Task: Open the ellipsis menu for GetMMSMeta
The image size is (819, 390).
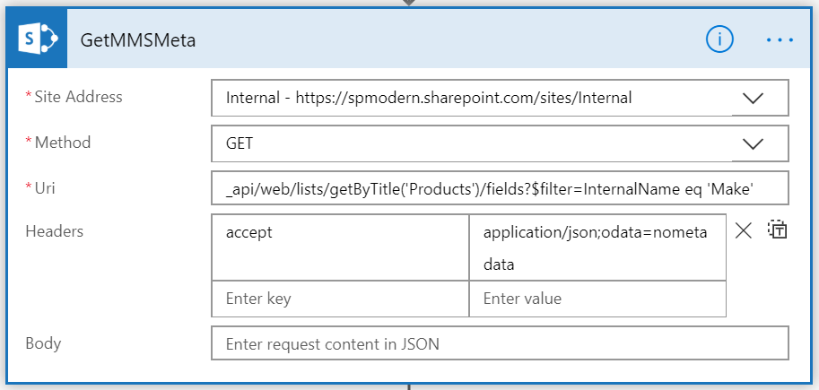Action: click(x=780, y=40)
